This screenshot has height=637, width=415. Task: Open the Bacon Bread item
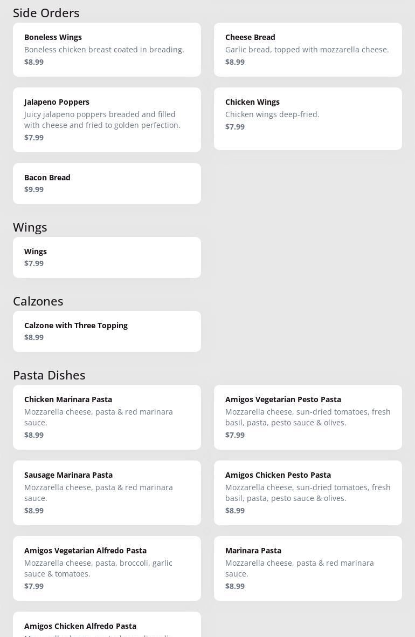pos(107,183)
